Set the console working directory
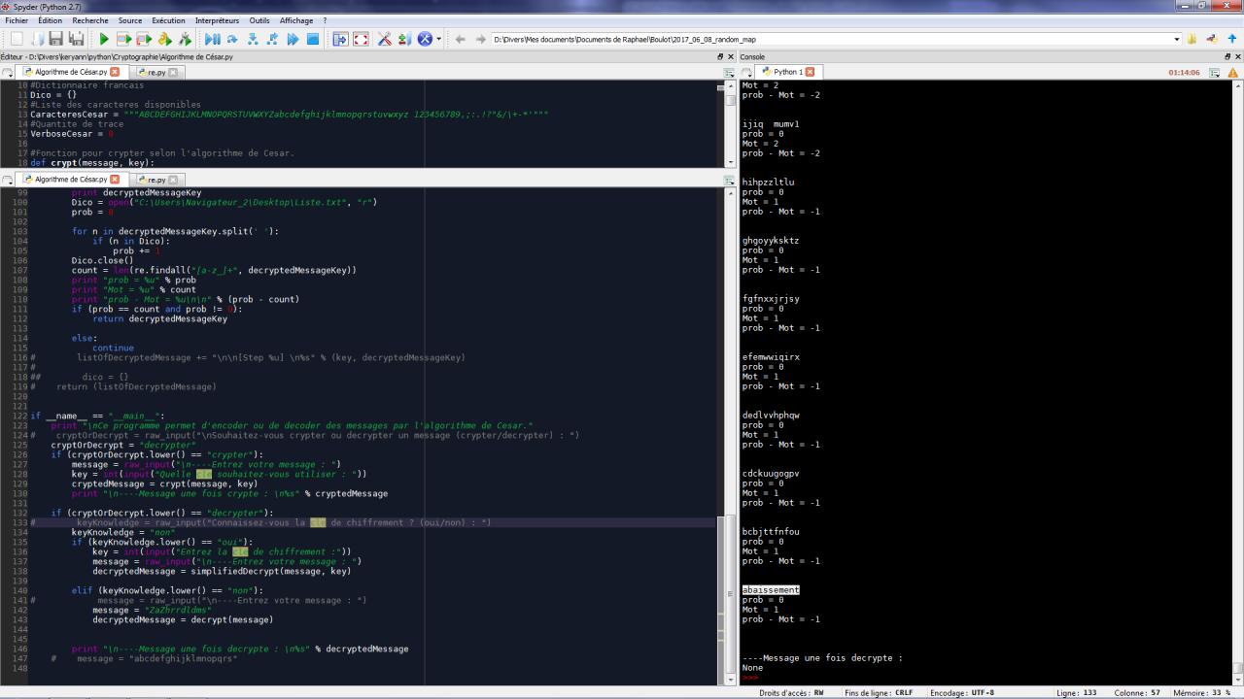The height and width of the screenshot is (699, 1244). pyautogui.click(x=1213, y=39)
